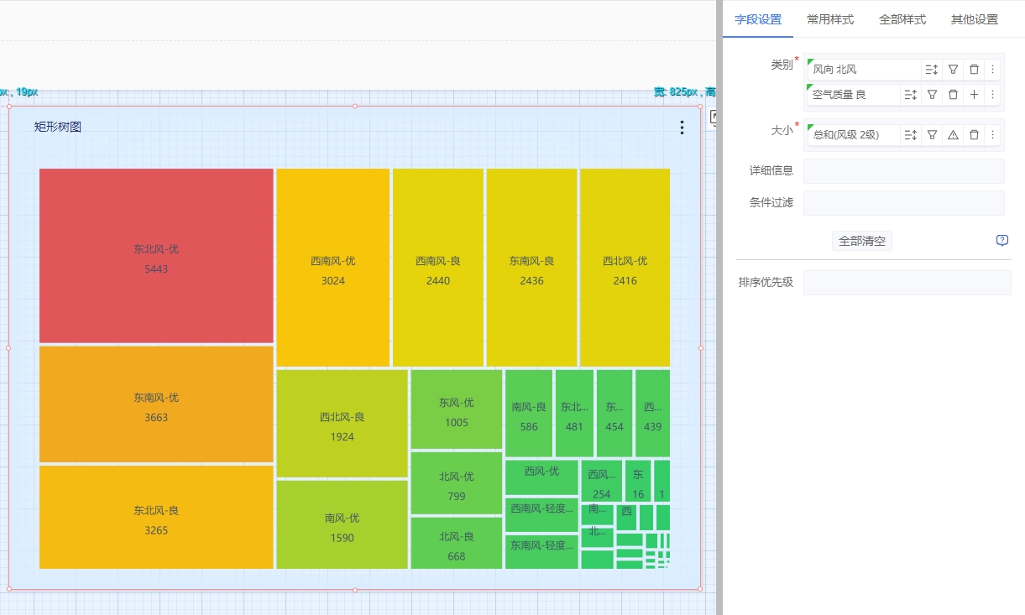
Task: Click the help question mark icon
Action: tap(1001, 241)
